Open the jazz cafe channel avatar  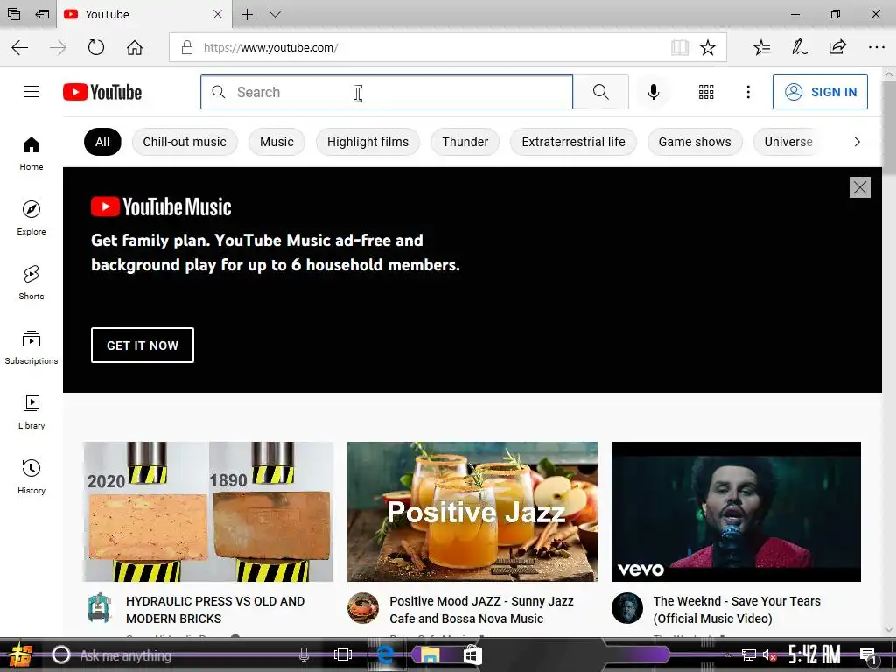[363, 608]
